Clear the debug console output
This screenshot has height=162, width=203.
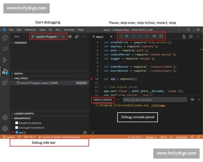point(193,100)
